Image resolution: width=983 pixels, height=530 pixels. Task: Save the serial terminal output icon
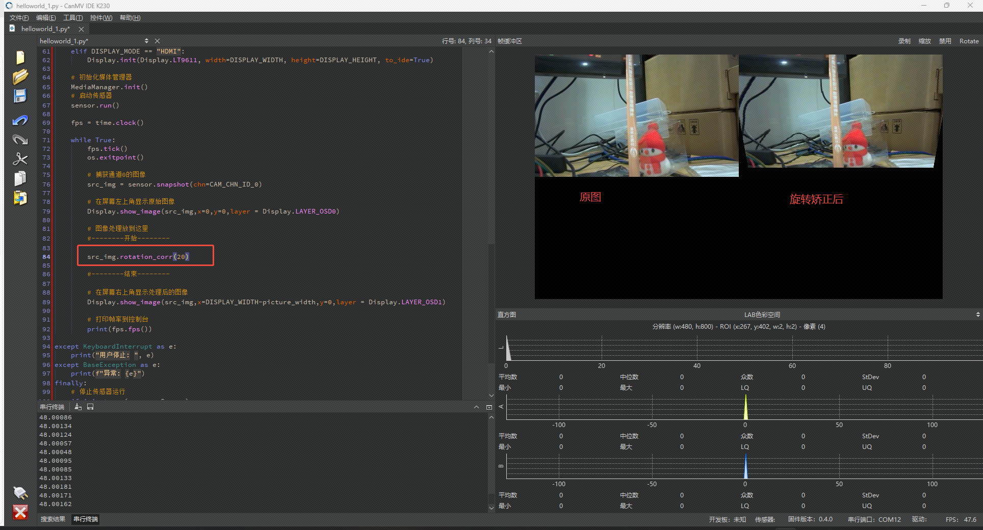(x=90, y=407)
